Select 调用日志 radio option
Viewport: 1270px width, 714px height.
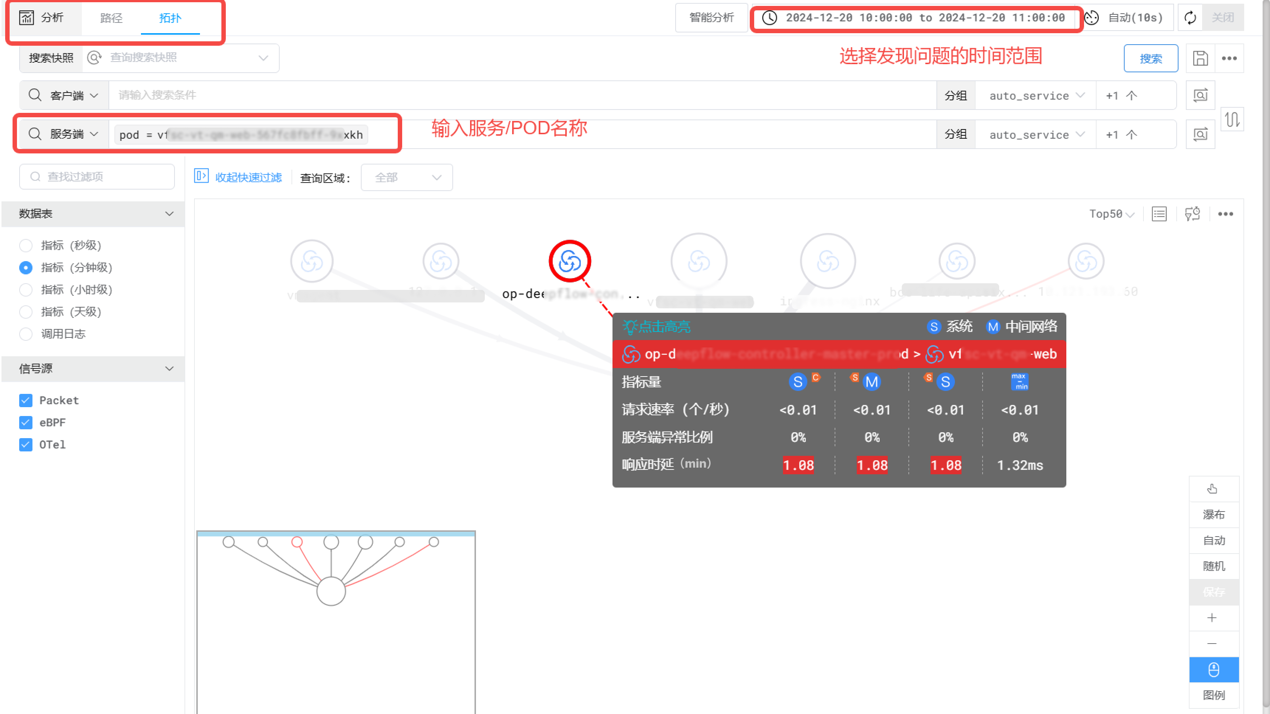[x=25, y=334]
